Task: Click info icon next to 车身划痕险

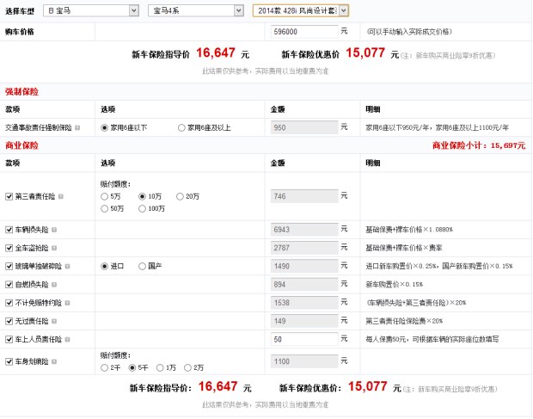Action: 54,362
